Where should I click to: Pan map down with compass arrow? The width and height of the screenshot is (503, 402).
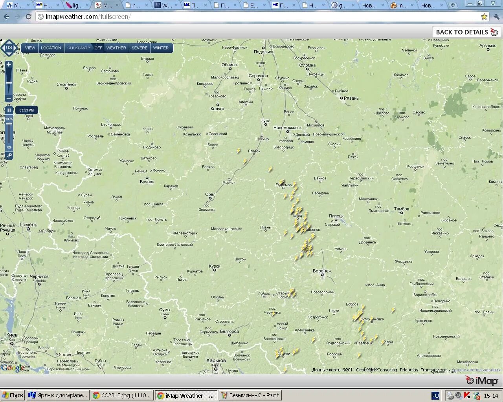[9, 54]
